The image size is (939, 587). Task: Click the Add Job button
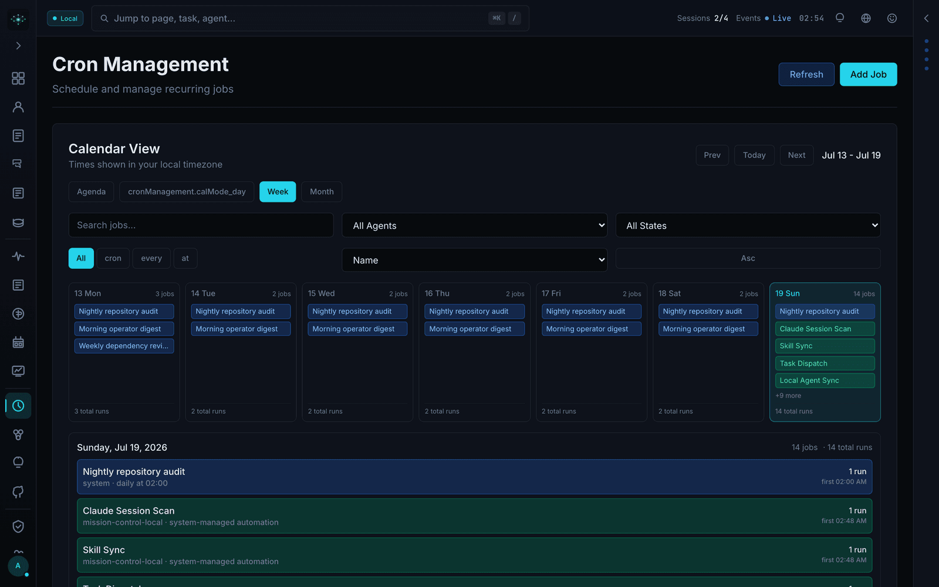coord(868,75)
